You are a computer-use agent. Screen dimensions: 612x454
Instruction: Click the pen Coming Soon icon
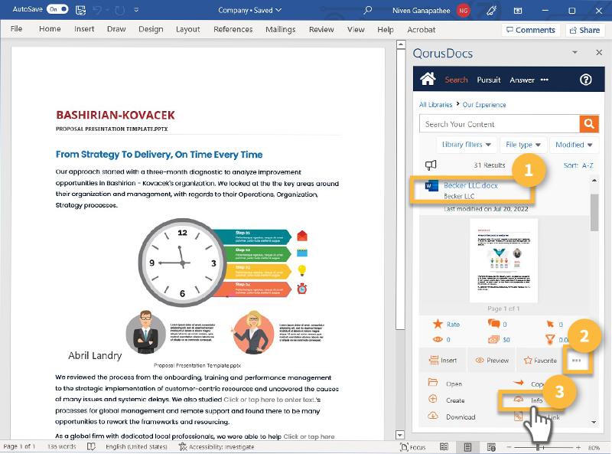491,11
